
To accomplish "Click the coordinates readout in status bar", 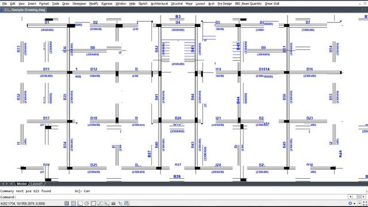I will coord(22,204).
